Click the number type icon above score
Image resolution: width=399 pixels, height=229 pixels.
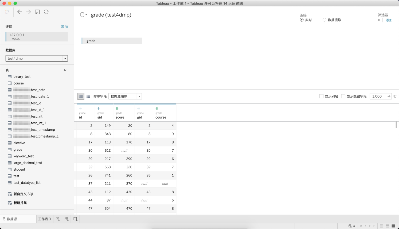tap(117, 109)
